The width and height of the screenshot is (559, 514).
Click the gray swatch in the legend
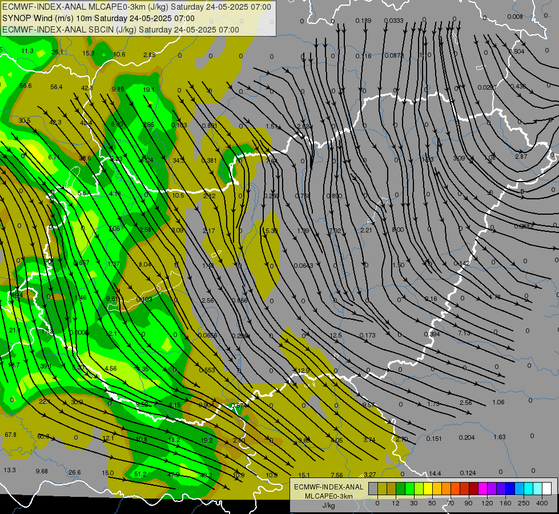(373, 488)
